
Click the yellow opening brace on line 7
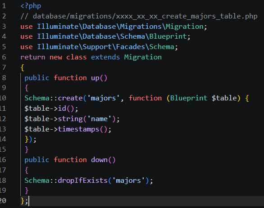pos(22,68)
